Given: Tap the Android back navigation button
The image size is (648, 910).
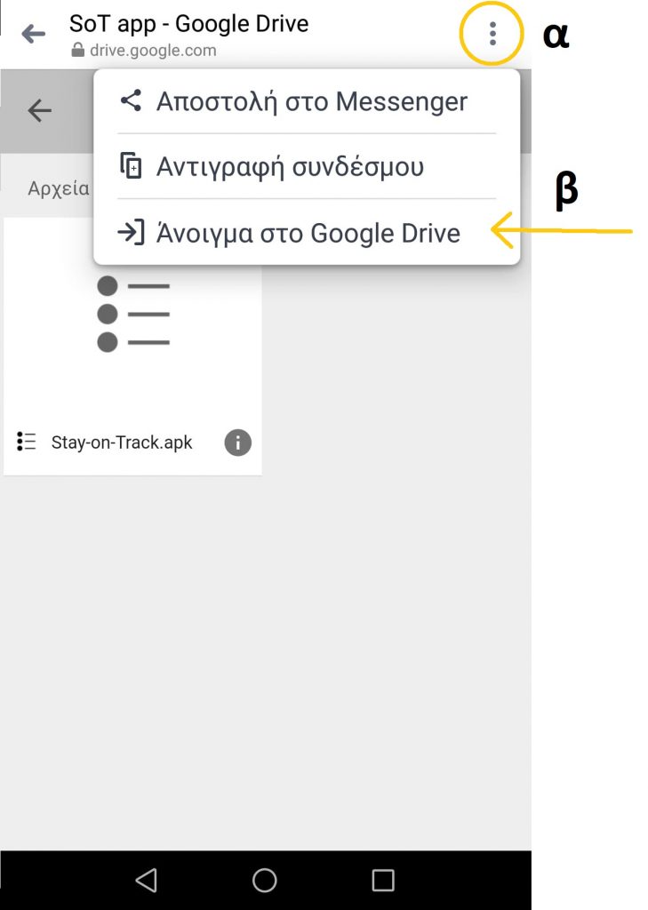Looking at the screenshot, I should point(147,880).
